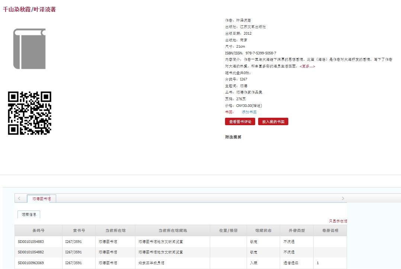Click the gray book cover placeholder icon
Screen dimensions: 401x269
29,49
